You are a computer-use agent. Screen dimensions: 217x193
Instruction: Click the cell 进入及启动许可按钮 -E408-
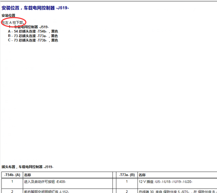[x=68, y=183]
